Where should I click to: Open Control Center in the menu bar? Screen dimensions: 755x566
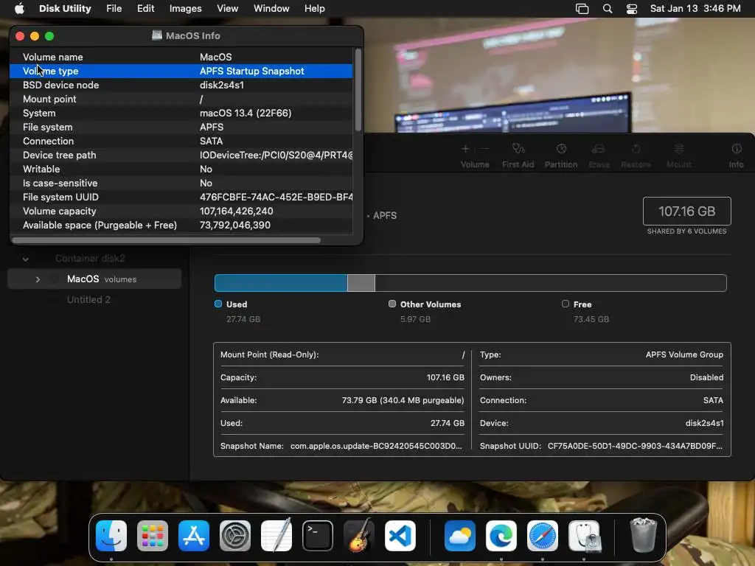coord(632,9)
